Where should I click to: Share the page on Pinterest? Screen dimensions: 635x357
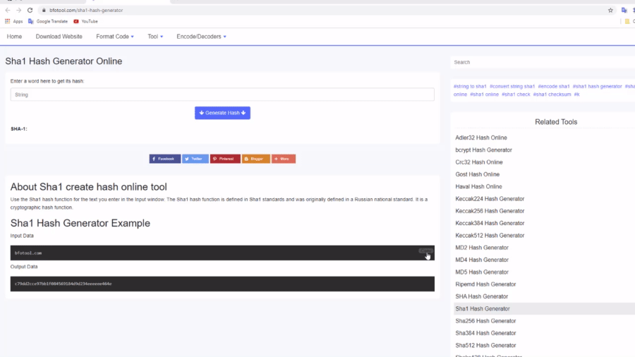point(225,159)
